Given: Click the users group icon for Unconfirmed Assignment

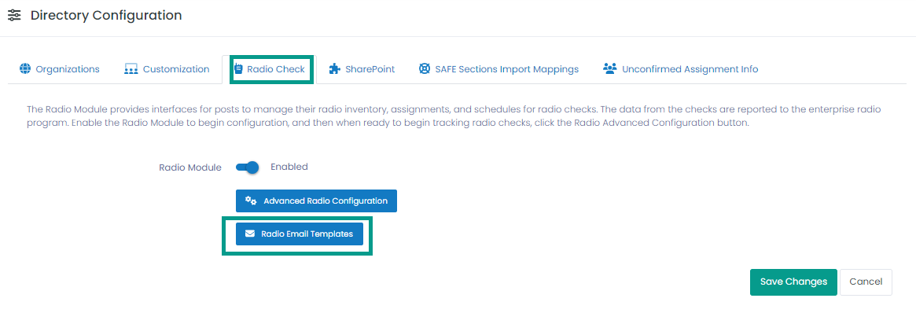Looking at the screenshot, I should tap(610, 69).
